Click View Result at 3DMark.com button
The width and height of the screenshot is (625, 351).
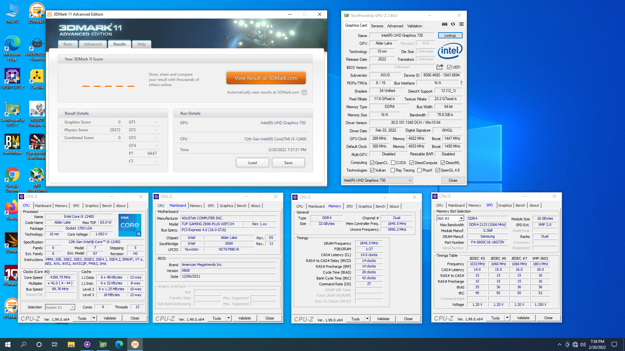266,78
